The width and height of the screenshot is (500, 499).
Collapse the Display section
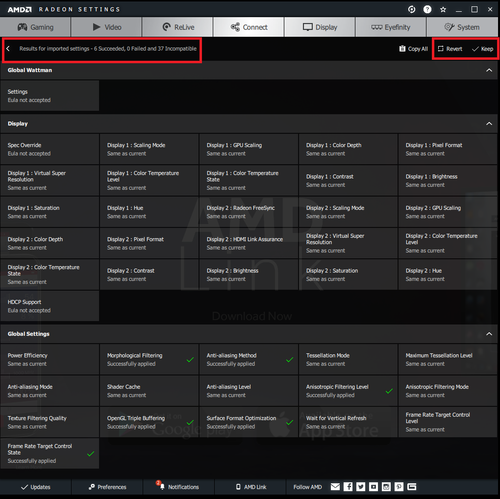pyautogui.click(x=489, y=124)
